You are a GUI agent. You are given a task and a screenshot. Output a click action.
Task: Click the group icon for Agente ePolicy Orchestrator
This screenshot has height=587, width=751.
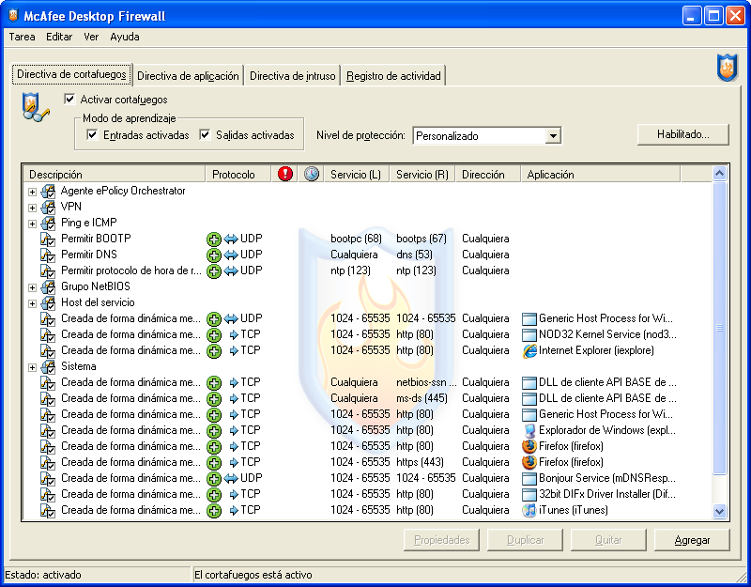coord(48,192)
